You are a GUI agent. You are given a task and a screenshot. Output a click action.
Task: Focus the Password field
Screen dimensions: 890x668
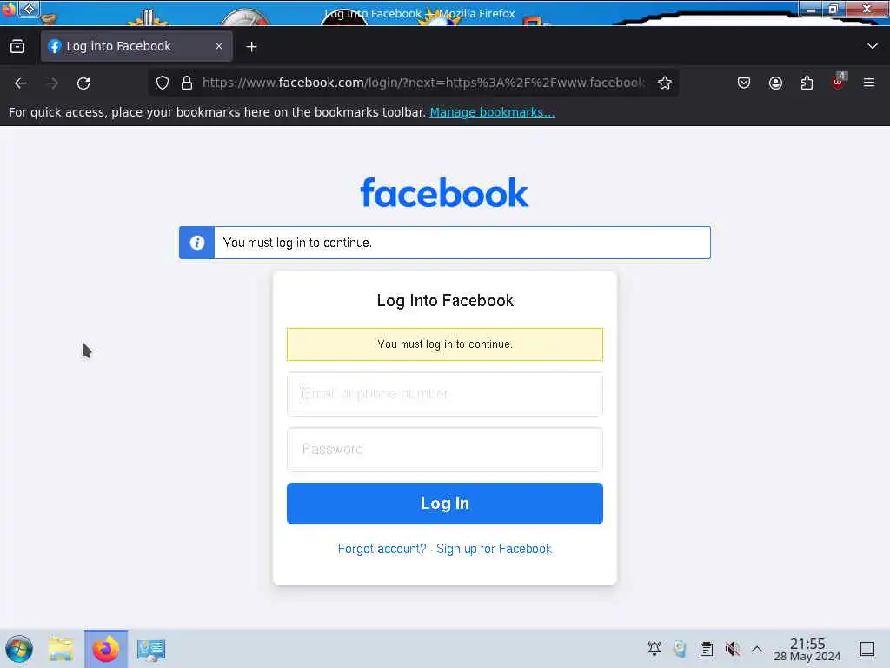[444, 450]
